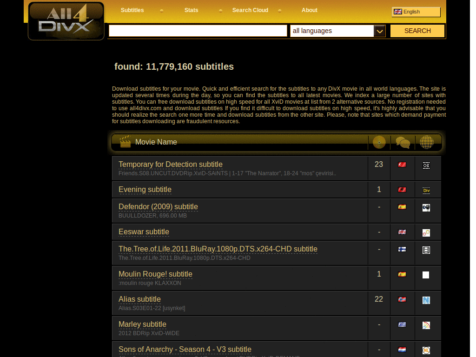Open Marley subtitle link
Image resolution: width=476 pixels, height=357 pixels.
[x=142, y=324]
